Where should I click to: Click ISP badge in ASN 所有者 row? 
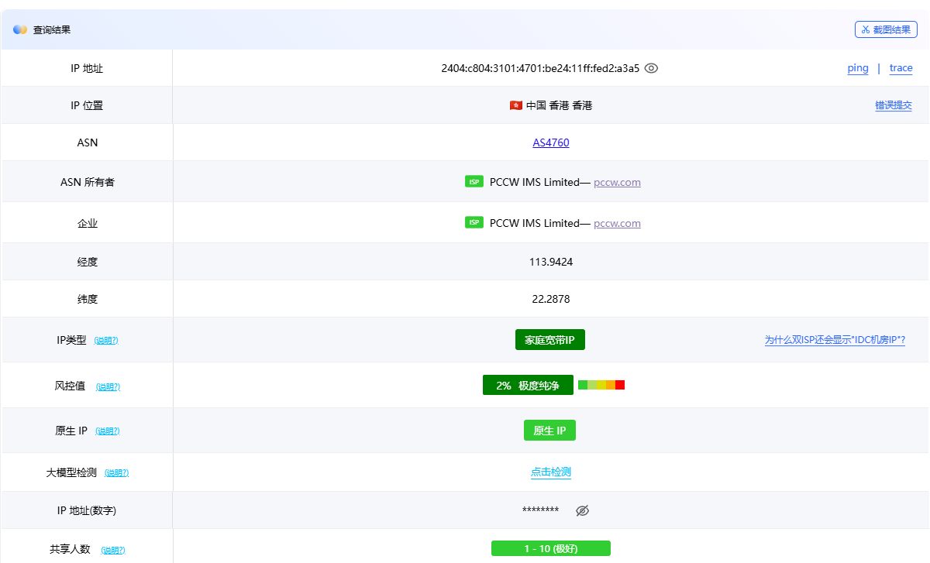[x=474, y=181]
